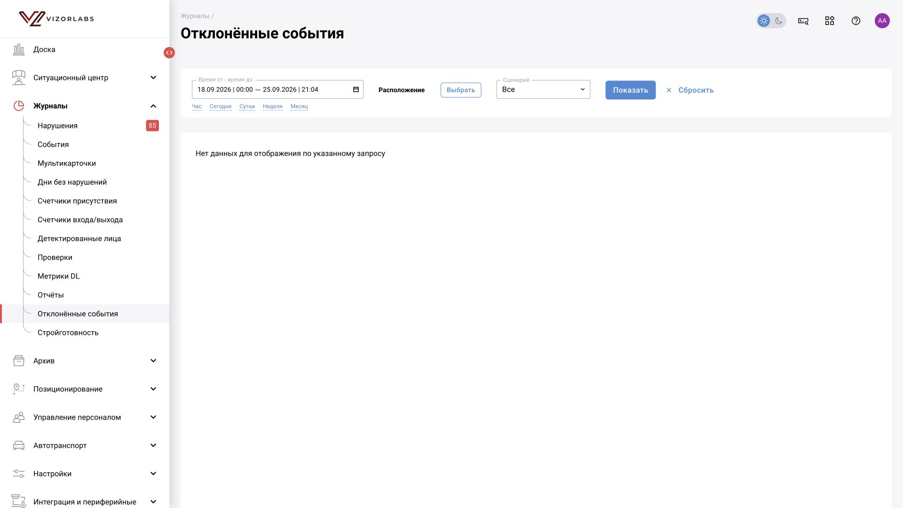
Task: Switch to dark theme moon toggle
Action: coord(779,21)
